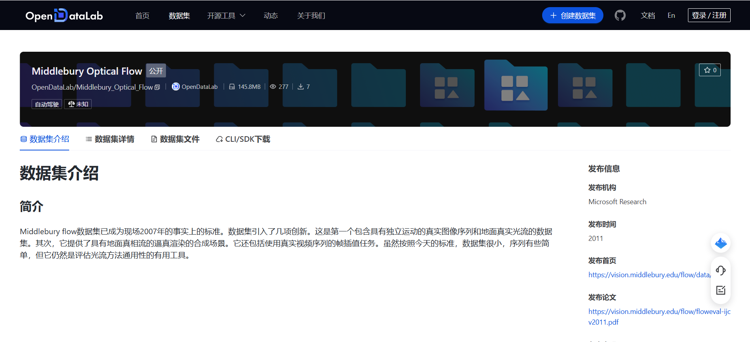Image resolution: width=750 pixels, height=342 pixels.
Task: Copy dataset path OpenDataLab/Middlebury_Optical_Flow
Action: click(157, 87)
